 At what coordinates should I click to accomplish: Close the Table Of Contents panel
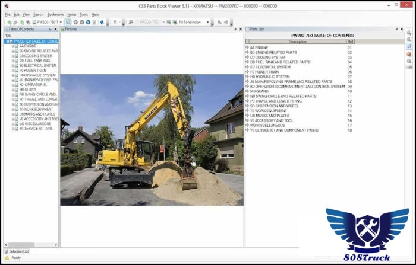click(x=56, y=28)
